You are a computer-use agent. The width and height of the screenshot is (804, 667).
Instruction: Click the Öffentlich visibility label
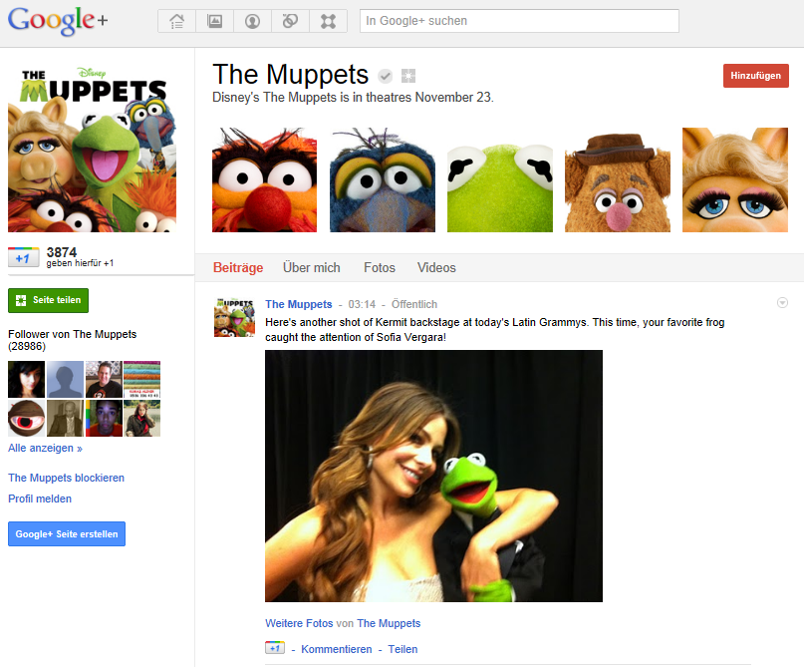[x=414, y=304]
